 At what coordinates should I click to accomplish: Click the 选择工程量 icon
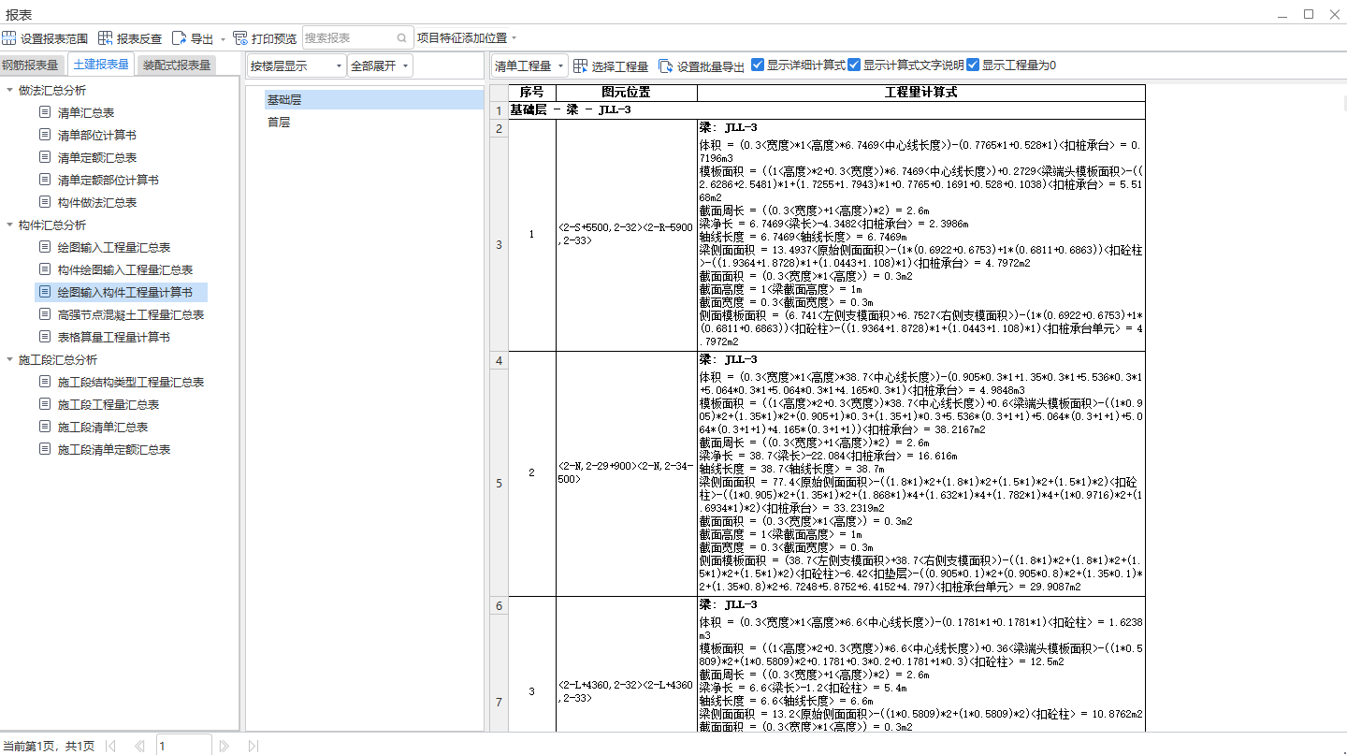581,65
